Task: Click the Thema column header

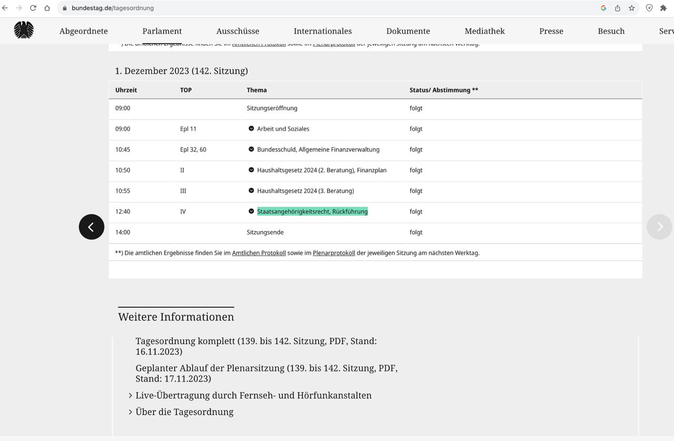Action: pyautogui.click(x=256, y=90)
